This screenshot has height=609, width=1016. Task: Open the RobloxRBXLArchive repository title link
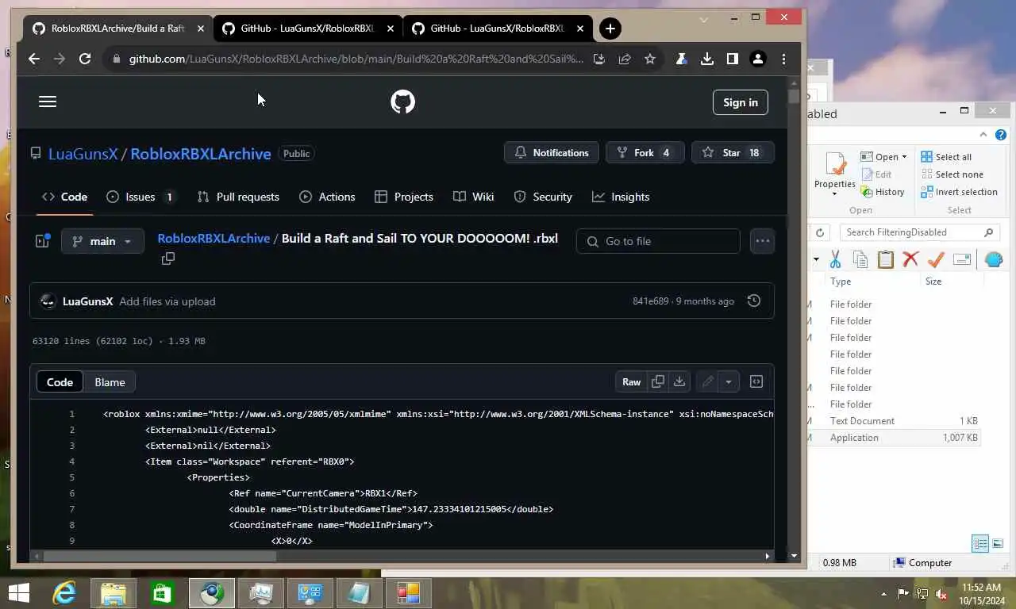201,154
